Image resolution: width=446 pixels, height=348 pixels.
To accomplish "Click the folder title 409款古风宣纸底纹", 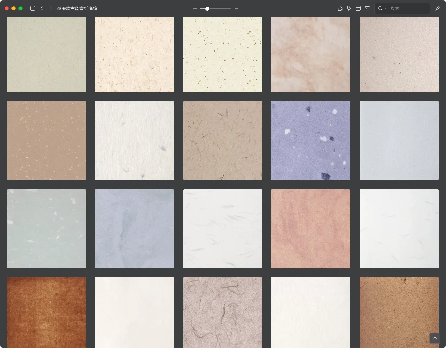I will click(77, 8).
